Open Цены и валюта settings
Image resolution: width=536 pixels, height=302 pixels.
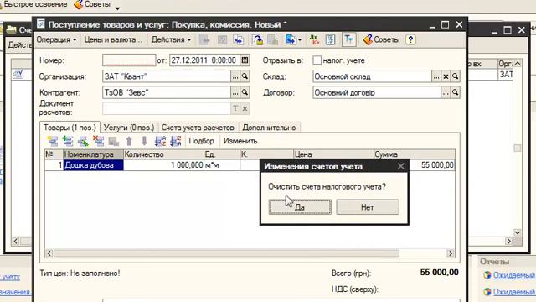pos(113,39)
